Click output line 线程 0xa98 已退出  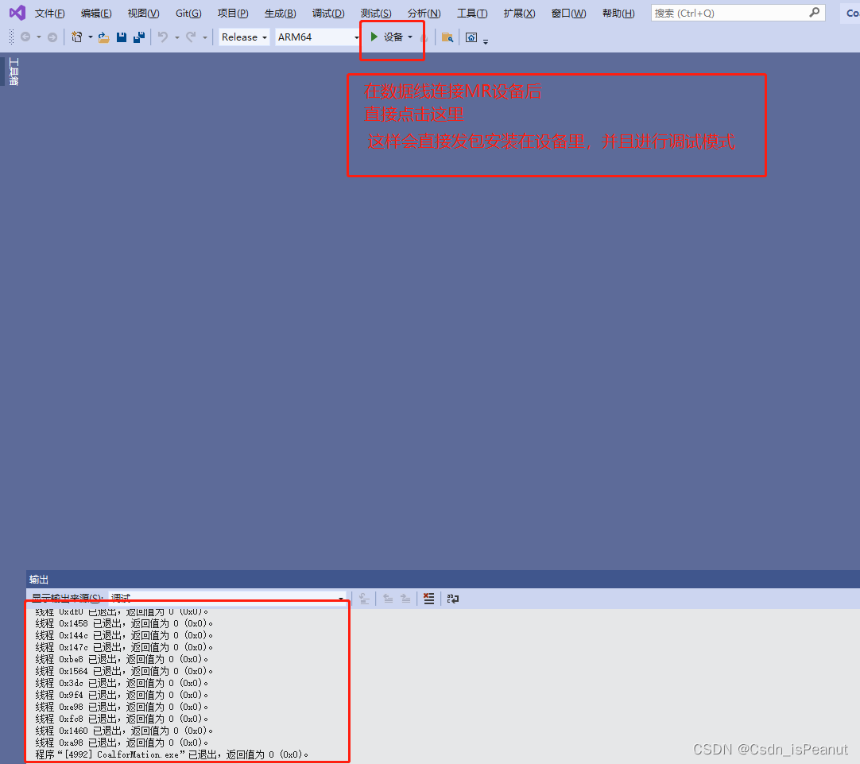click(x=122, y=743)
